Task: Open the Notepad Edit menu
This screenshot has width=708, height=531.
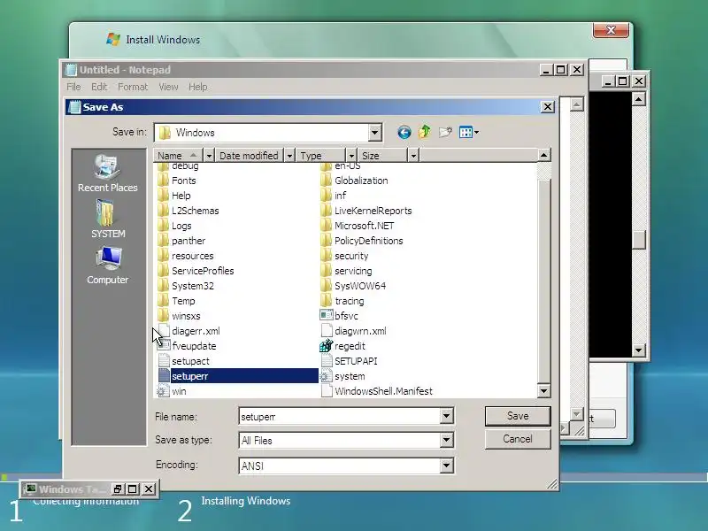Action: click(x=99, y=87)
